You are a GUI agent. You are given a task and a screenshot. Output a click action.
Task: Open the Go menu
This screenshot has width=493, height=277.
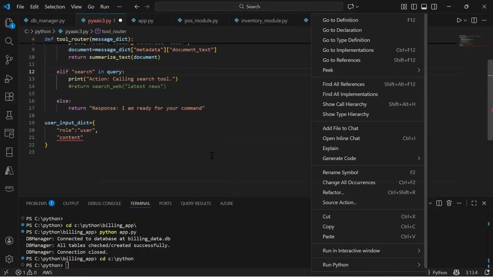pyautogui.click(x=91, y=7)
